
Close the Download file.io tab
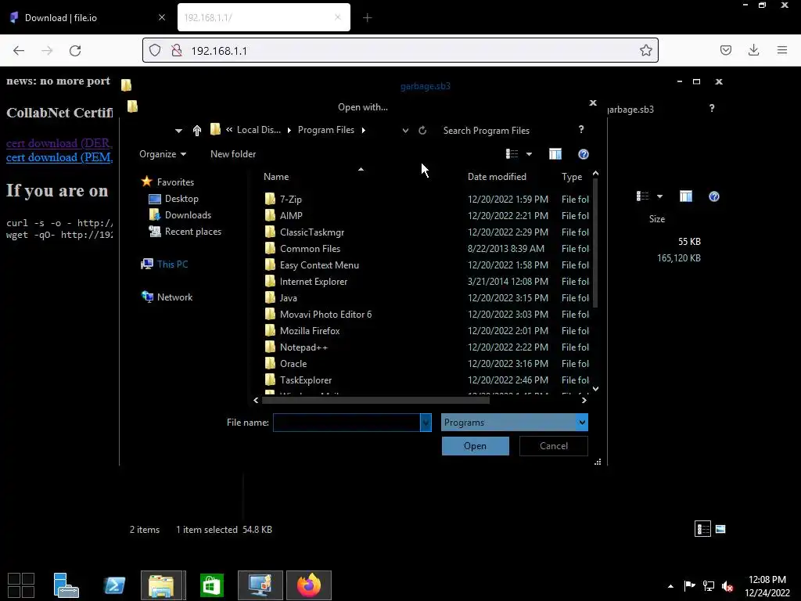click(x=162, y=17)
